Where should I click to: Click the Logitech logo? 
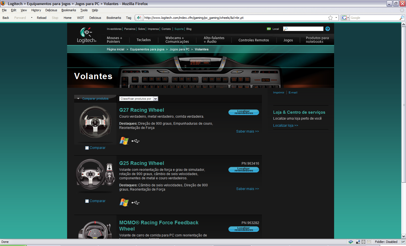pos(87,35)
